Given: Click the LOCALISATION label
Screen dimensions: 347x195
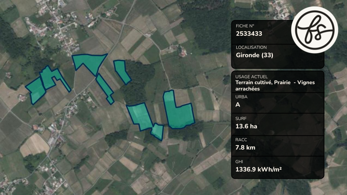Looking at the screenshot, I should coord(251,47).
